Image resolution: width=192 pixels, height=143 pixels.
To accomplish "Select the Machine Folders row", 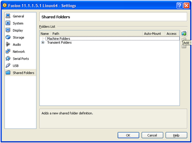I will pos(113,39).
